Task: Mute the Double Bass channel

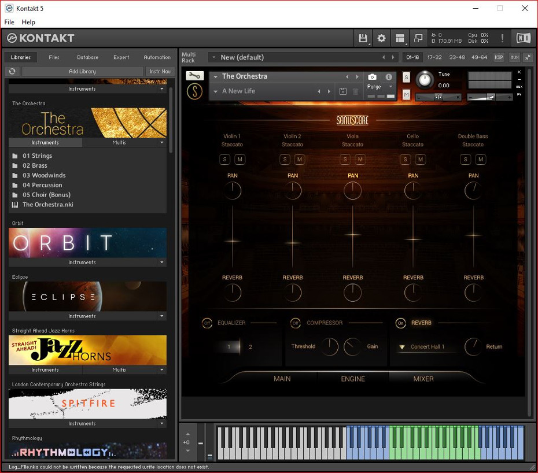Action: (x=481, y=159)
